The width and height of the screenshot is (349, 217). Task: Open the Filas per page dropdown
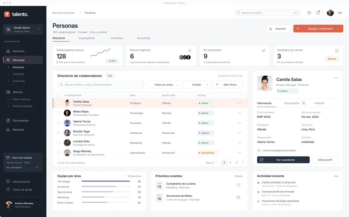tap(211, 163)
